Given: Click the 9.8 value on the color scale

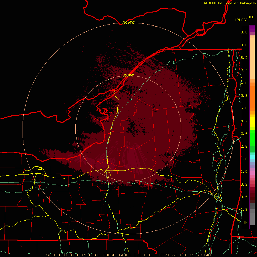Looking at the screenshot, I should [244, 32].
